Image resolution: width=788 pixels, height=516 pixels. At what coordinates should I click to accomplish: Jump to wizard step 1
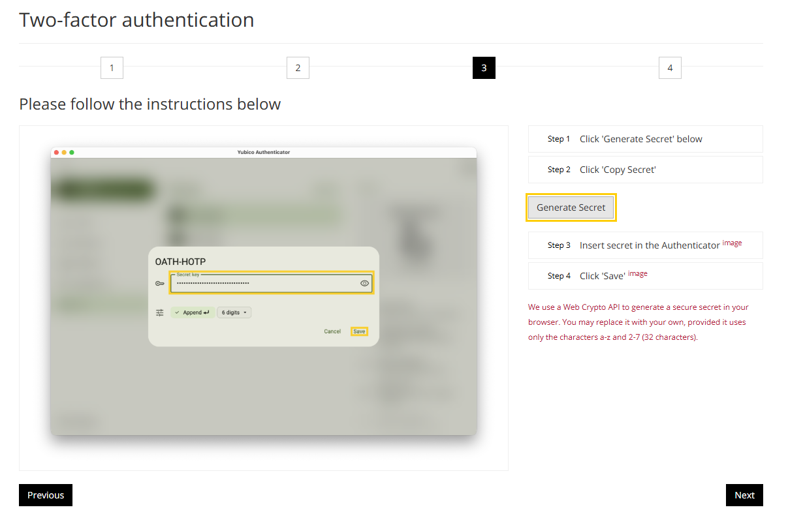[112, 68]
